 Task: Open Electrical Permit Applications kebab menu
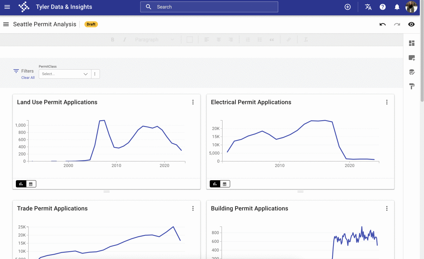coord(387,102)
